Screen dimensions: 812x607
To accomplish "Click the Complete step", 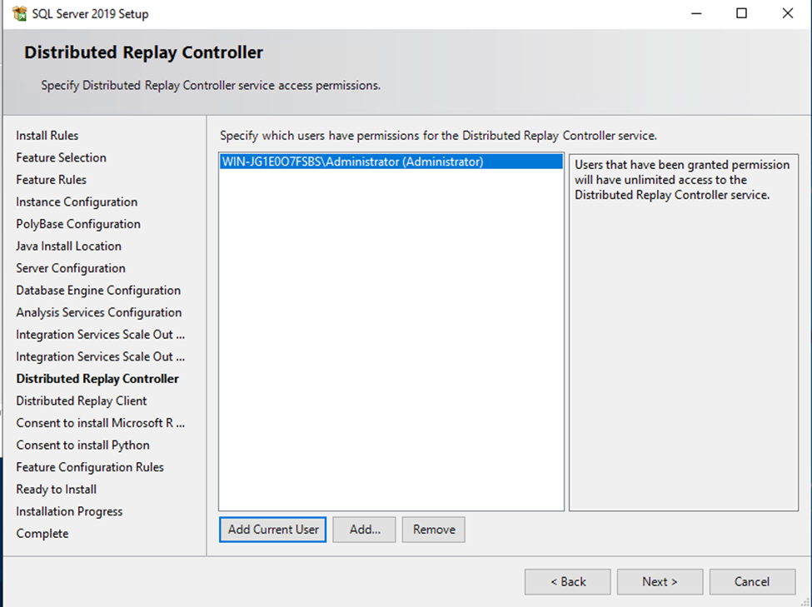I will tap(42, 534).
